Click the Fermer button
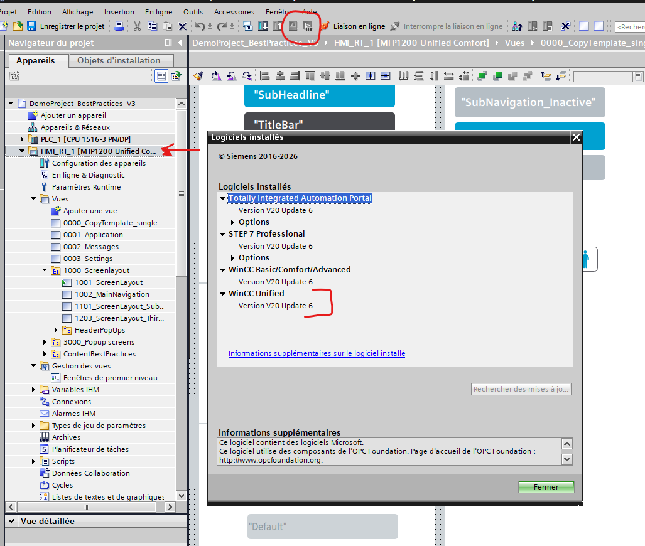Image resolution: width=645 pixels, height=546 pixels. pyautogui.click(x=546, y=487)
